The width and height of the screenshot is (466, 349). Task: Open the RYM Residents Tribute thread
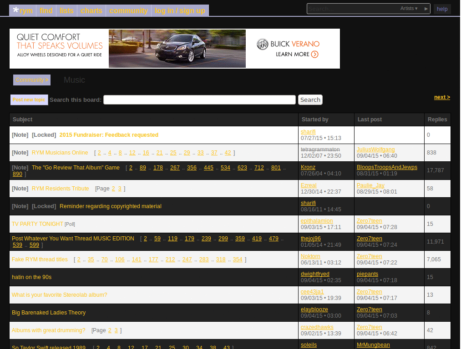(x=60, y=189)
